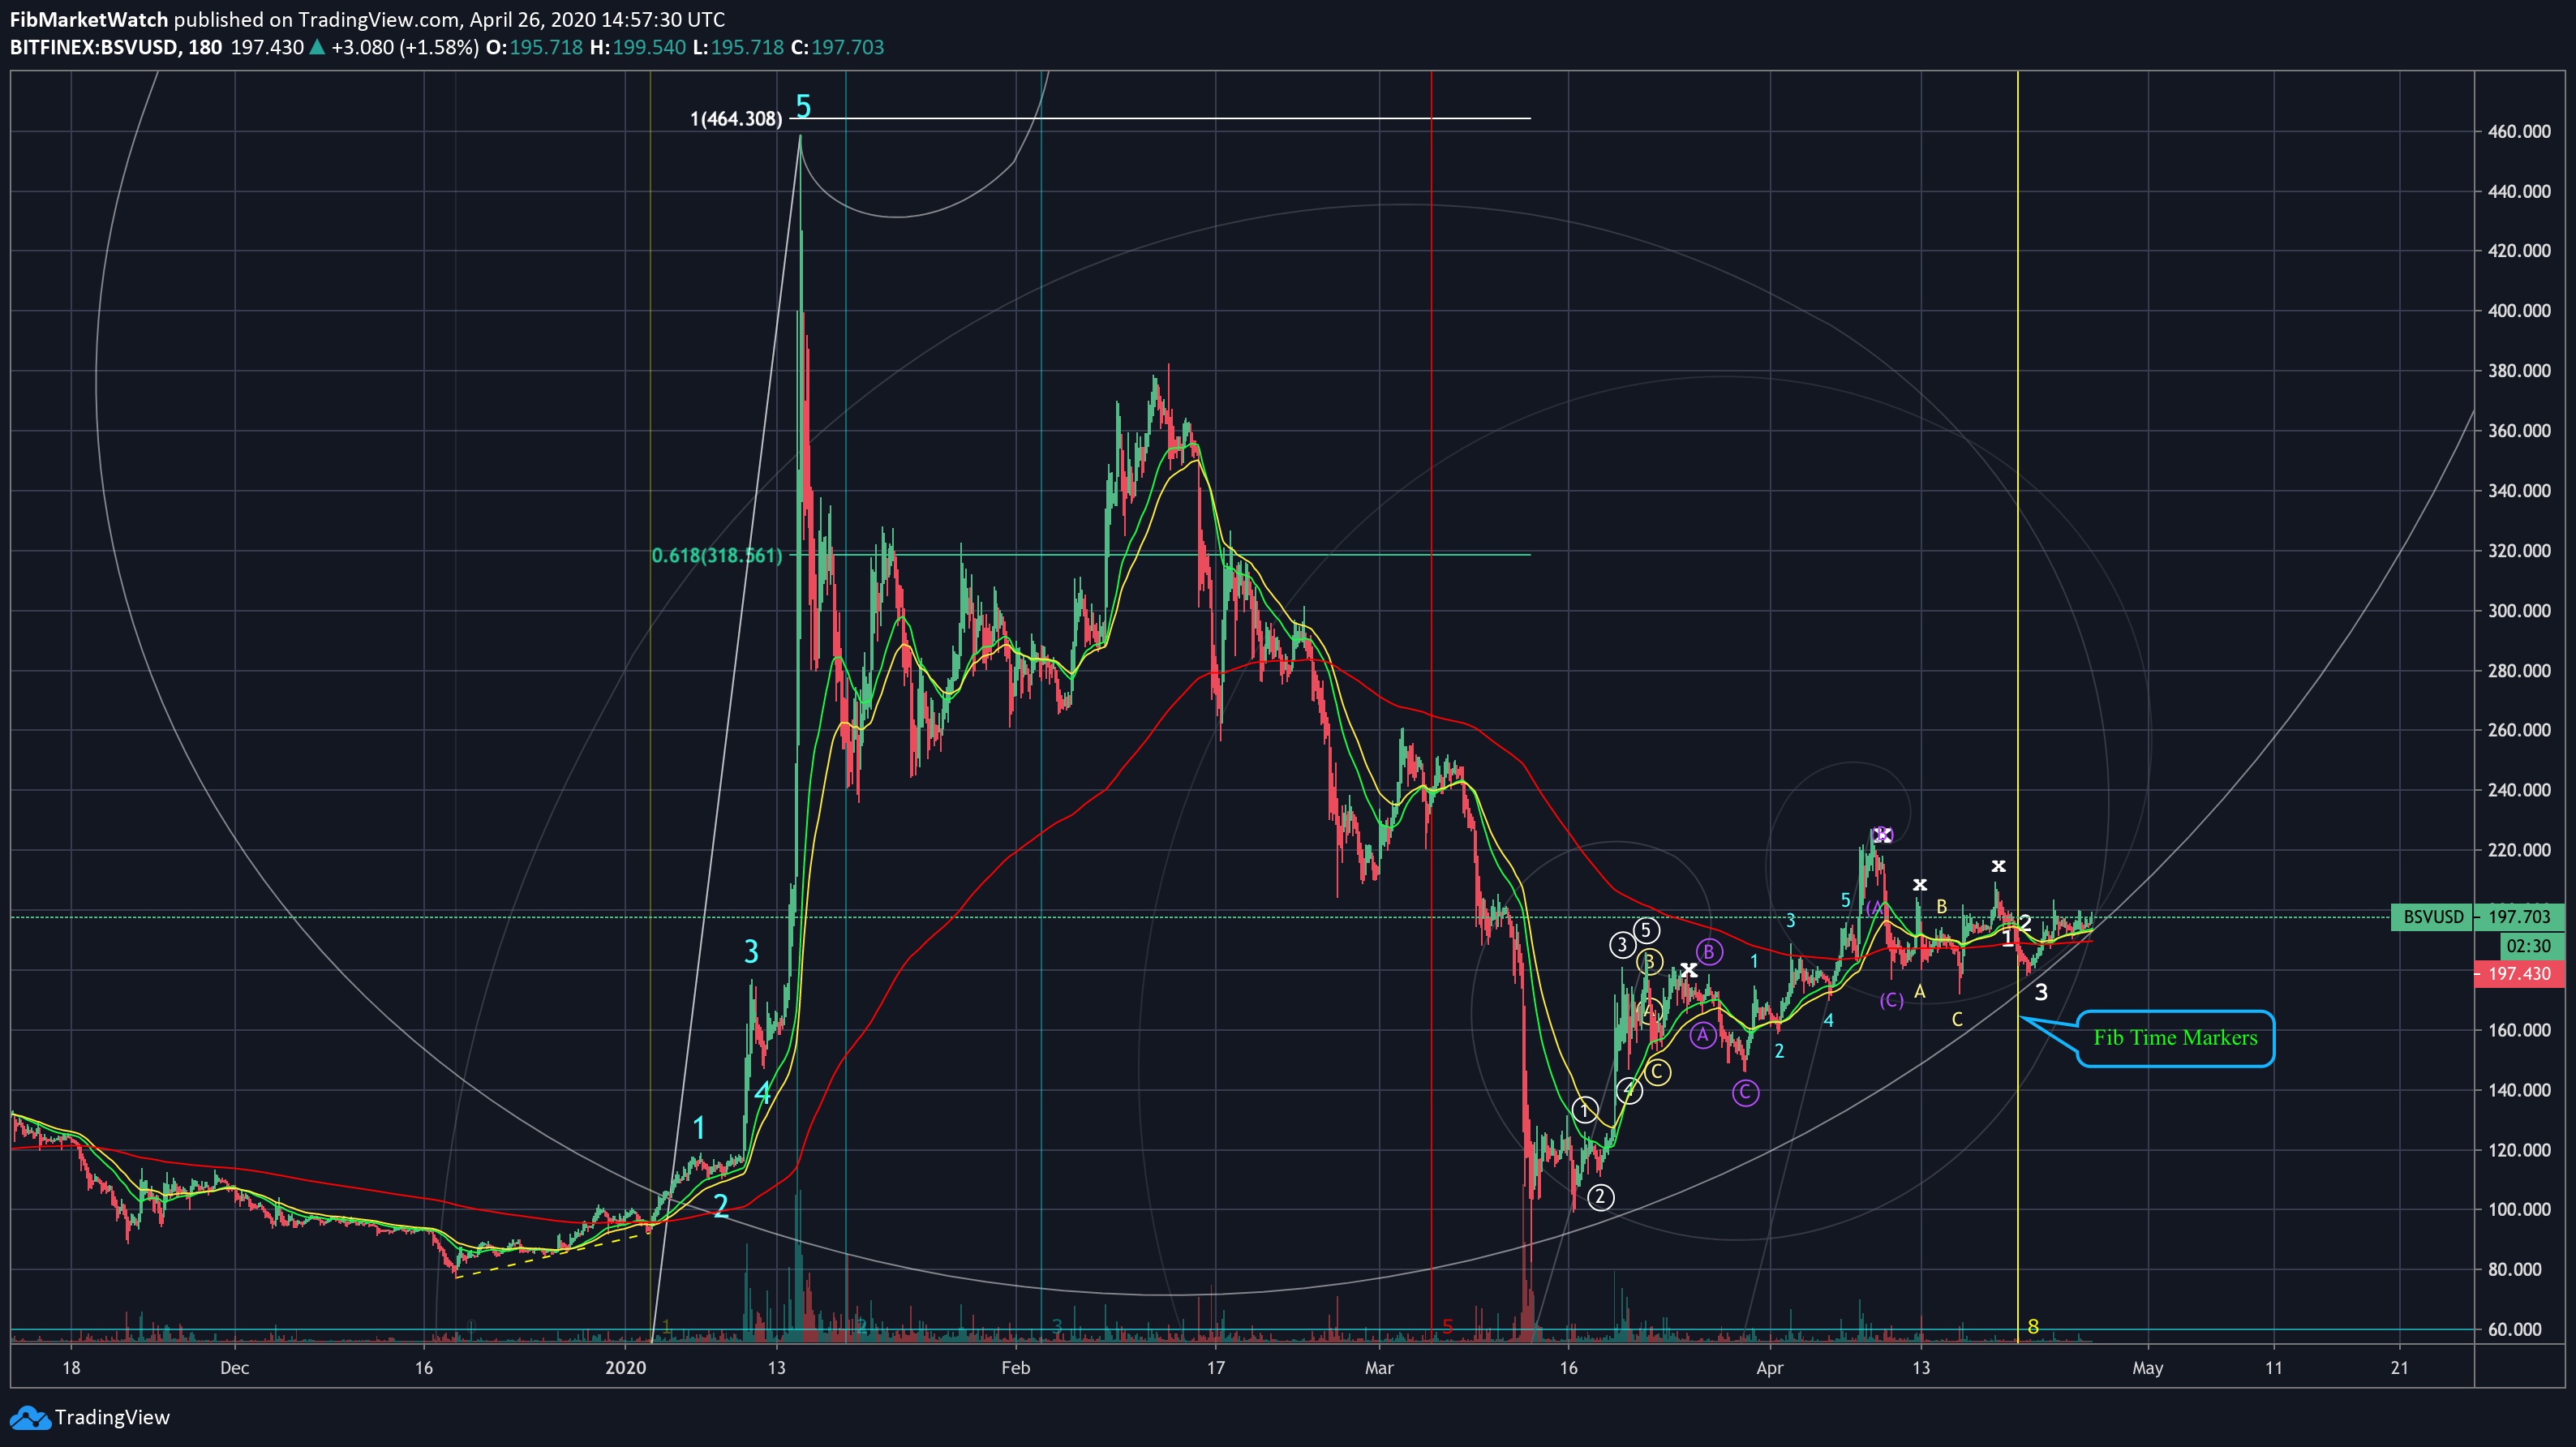Screen dimensions: 2576x1447
Task: Click the H:199.540 high value
Action: pos(638,47)
